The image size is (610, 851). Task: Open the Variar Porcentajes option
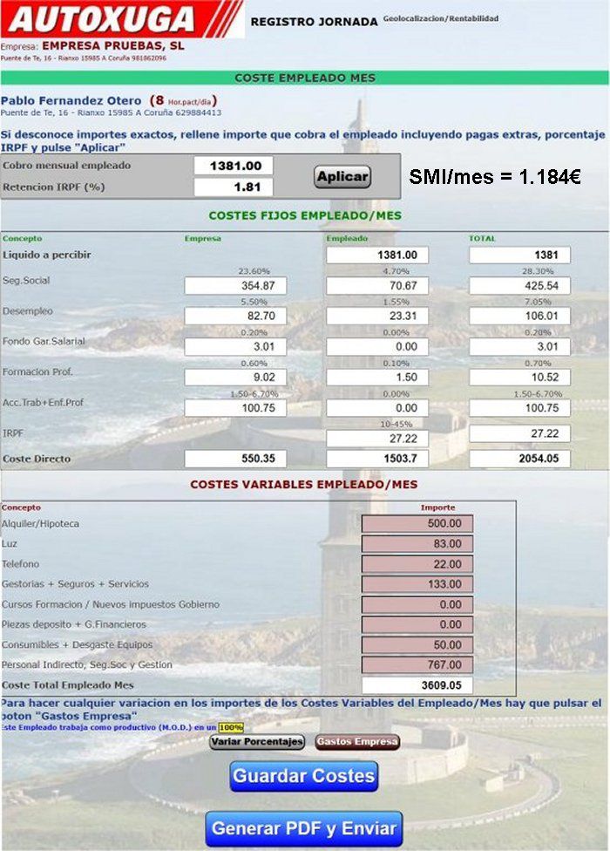click(257, 741)
